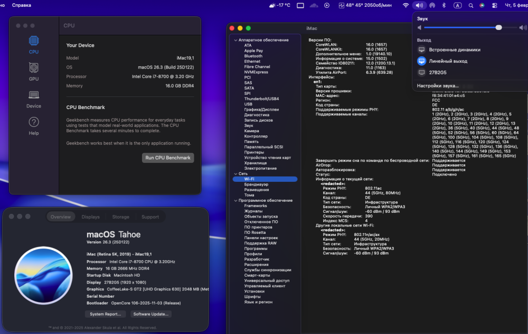Viewport: 528px width, 334px height.
Task: Select NVMExpress in the sidebar
Action: 256,72
